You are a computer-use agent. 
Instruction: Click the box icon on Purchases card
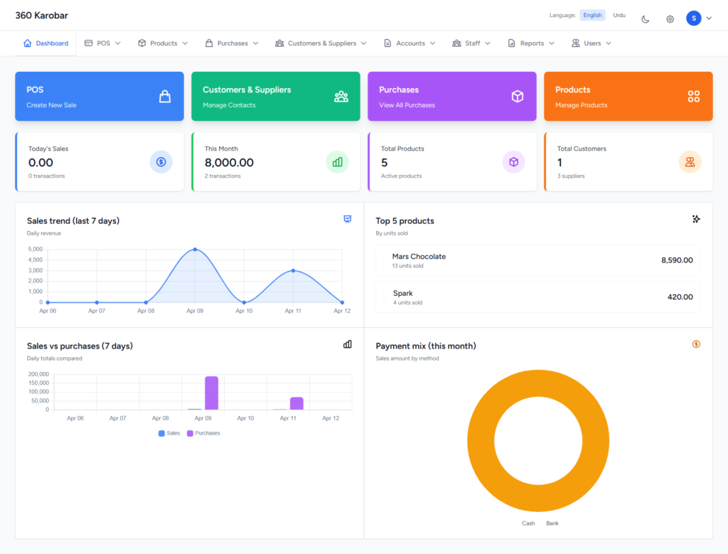[x=518, y=97]
